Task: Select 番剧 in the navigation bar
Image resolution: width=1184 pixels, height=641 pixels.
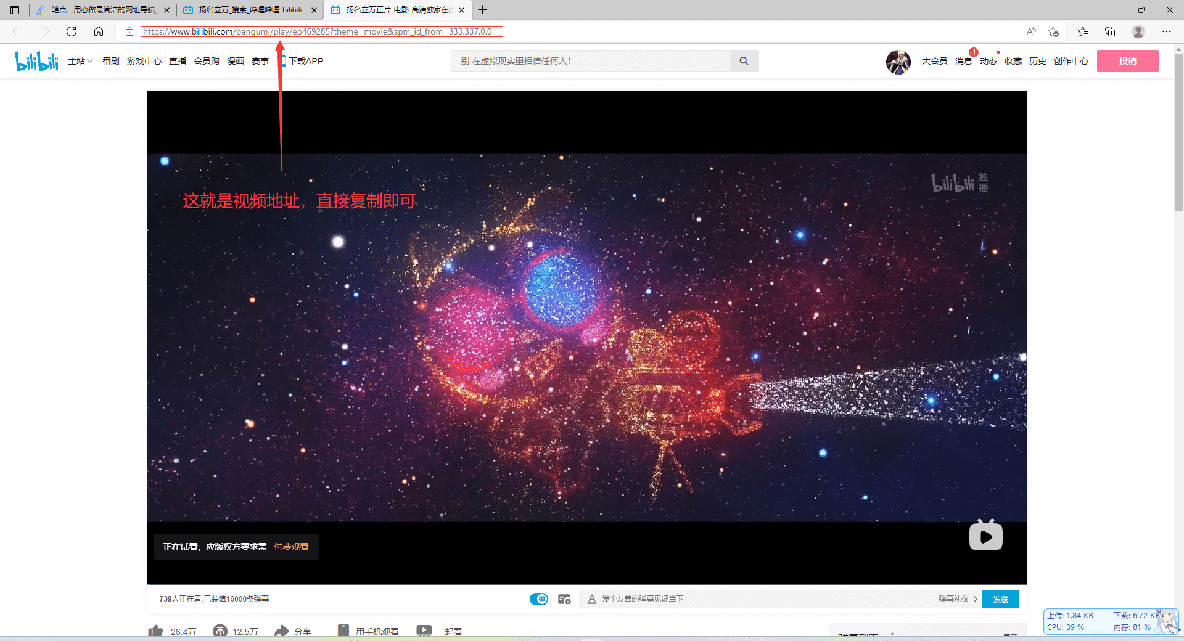Action: tap(110, 61)
